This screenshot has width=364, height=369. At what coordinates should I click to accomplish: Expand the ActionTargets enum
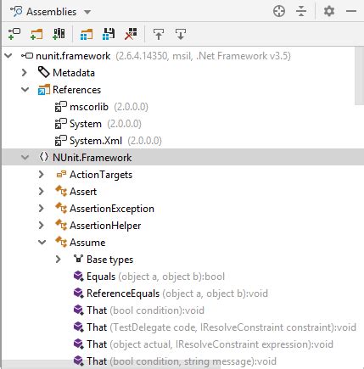coord(42,175)
